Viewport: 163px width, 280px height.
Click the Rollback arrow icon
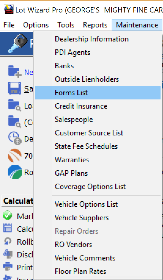(x=8, y=241)
